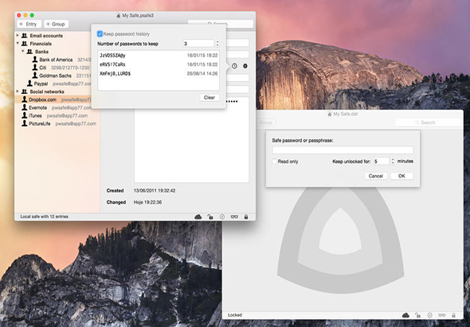Click the person icon of Citi entry
470x327 pixels.
pyautogui.click(x=35, y=68)
